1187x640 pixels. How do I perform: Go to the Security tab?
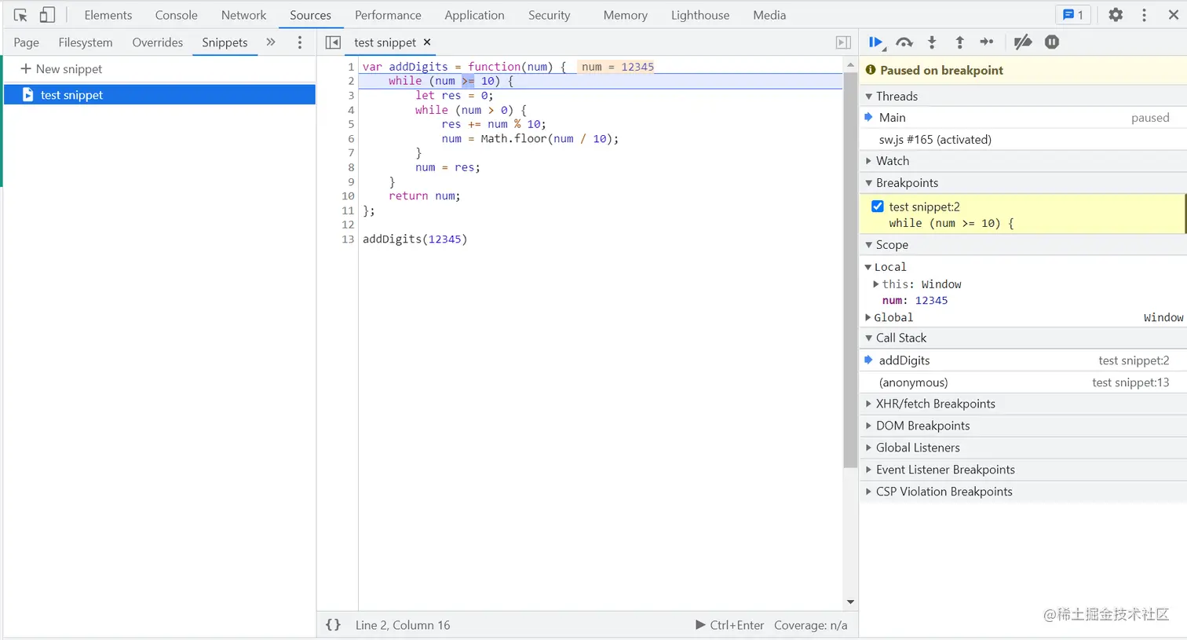550,15
